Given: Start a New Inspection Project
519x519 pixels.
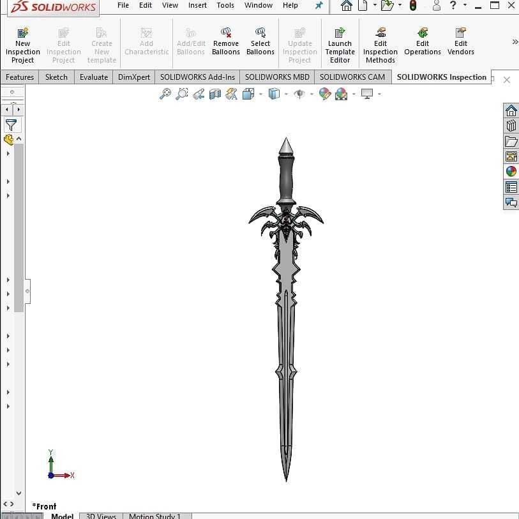Looking at the screenshot, I should click(x=22, y=46).
